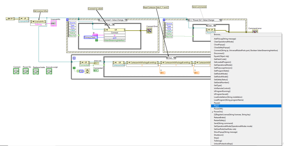Select PowerOff() from the method list
284x146 pixels.
246,109
